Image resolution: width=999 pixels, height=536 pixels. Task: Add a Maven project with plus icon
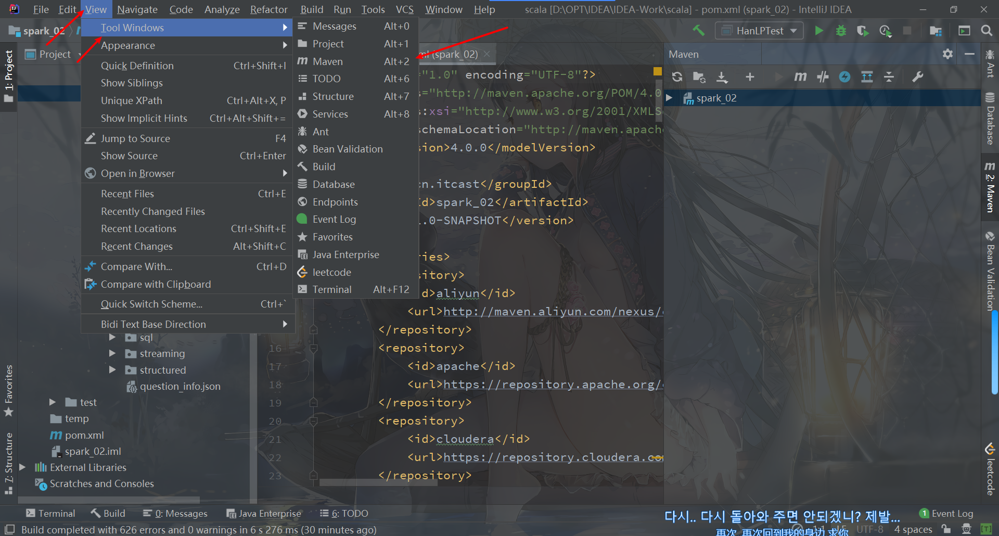click(x=750, y=77)
